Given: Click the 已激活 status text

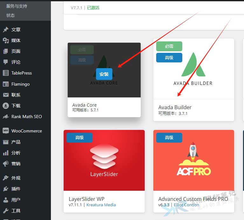Looking at the screenshot, I should (93, 8).
